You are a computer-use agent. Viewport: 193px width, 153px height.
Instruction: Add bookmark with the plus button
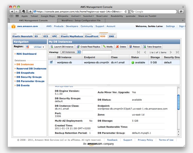pos(30,12)
